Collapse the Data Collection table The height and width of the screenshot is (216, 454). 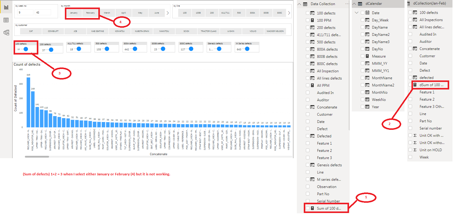300,4
